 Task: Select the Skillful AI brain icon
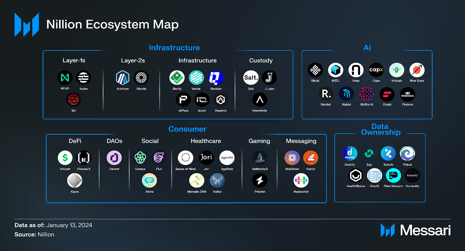click(x=367, y=94)
